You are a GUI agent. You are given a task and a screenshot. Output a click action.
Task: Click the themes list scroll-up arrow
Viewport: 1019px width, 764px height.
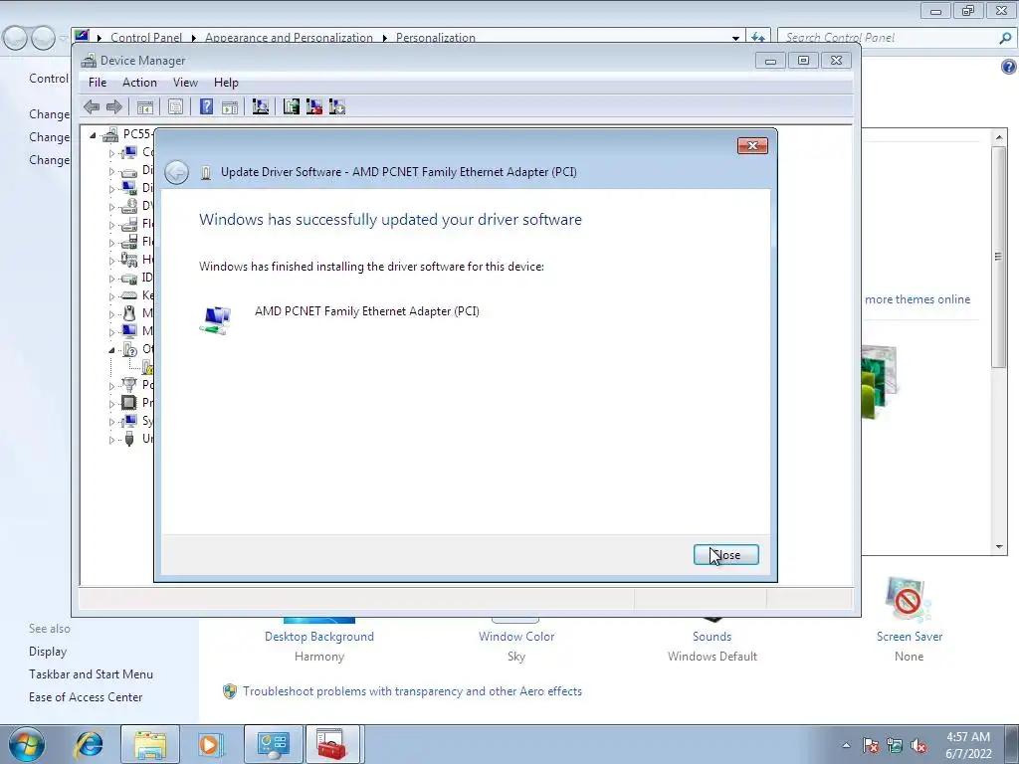coord(999,137)
